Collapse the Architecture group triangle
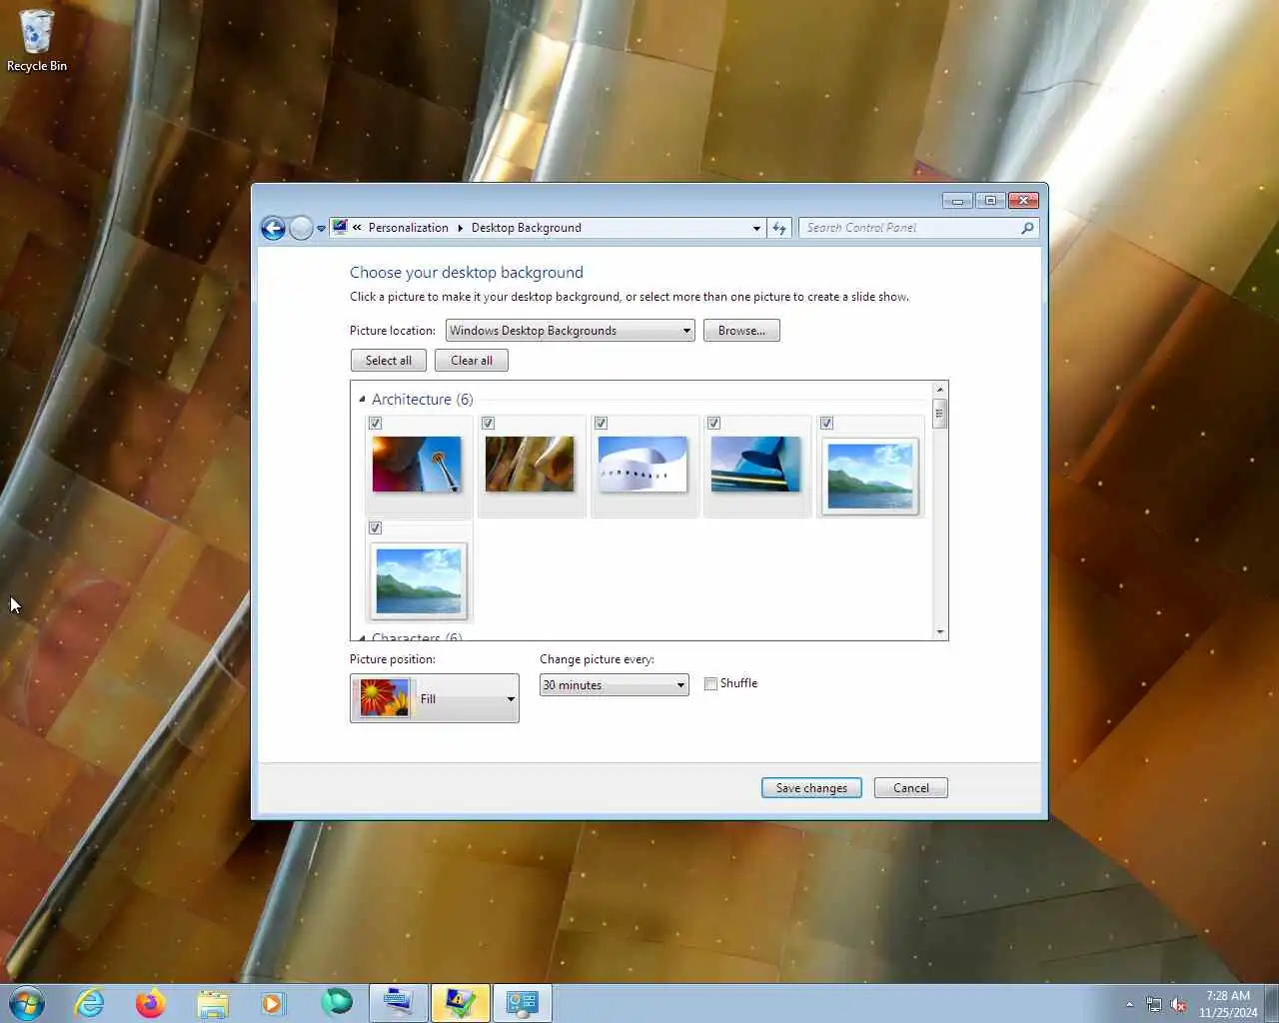The width and height of the screenshot is (1279, 1023). point(362,400)
